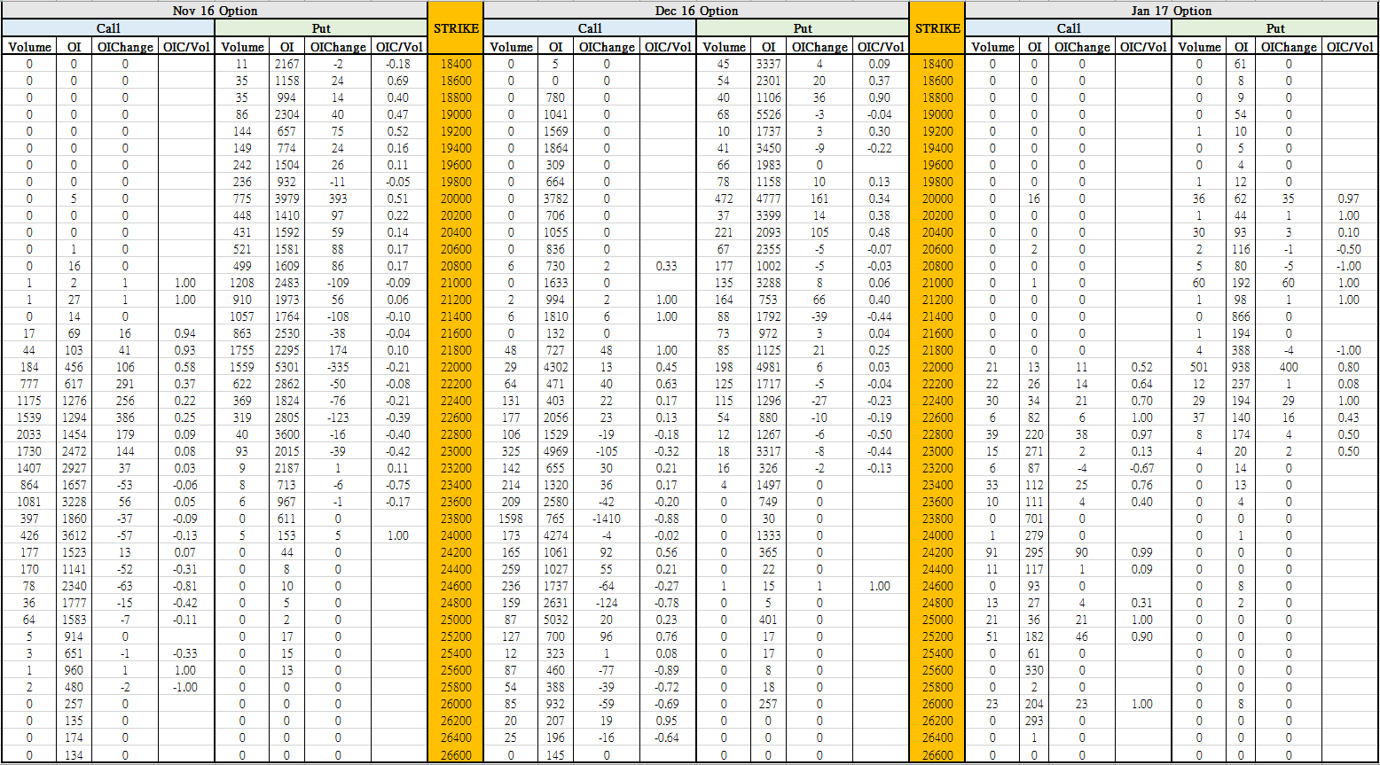
Task: Select strike 24000 in the right STRIKE column
Action: (937, 535)
